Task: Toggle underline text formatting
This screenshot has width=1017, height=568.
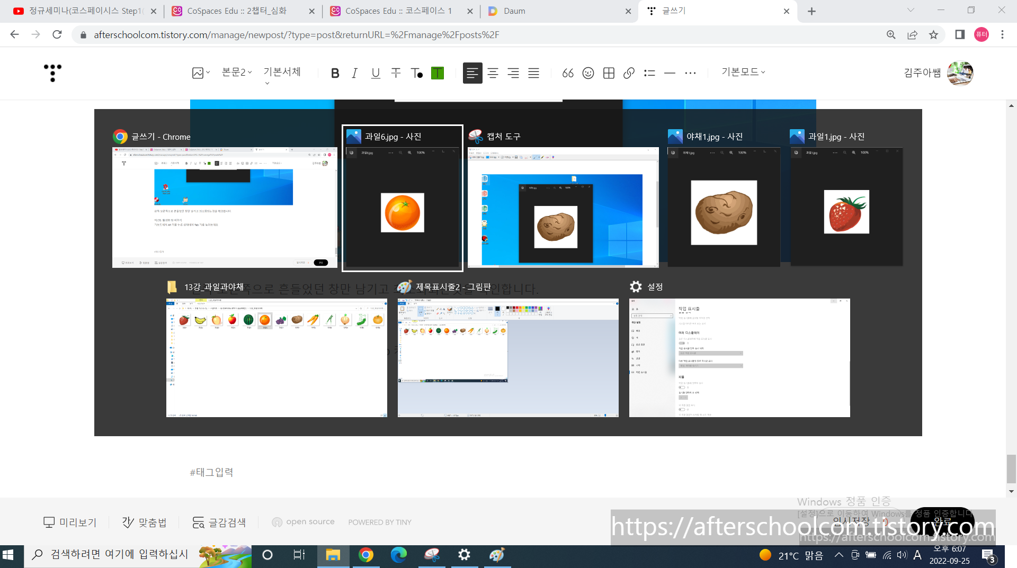Action: click(x=376, y=73)
